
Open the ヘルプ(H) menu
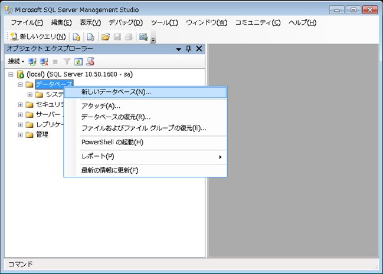(302, 23)
